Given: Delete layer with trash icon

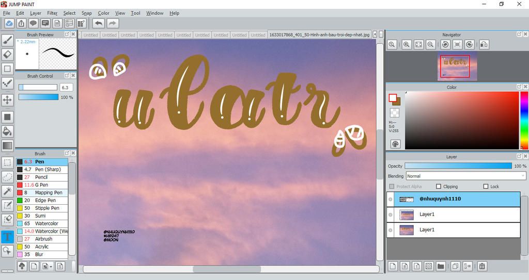Looking at the screenshot, I should click(x=482, y=266).
